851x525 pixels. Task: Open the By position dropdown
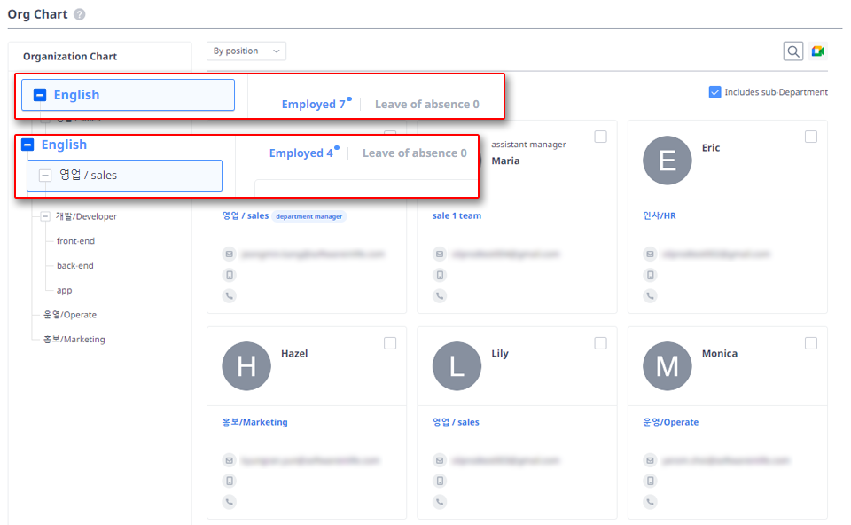pyautogui.click(x=246, y=51)
